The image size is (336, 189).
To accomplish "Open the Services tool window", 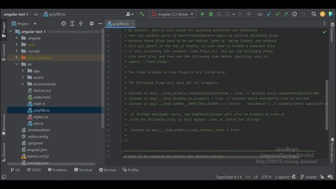I will click(108, 170).
